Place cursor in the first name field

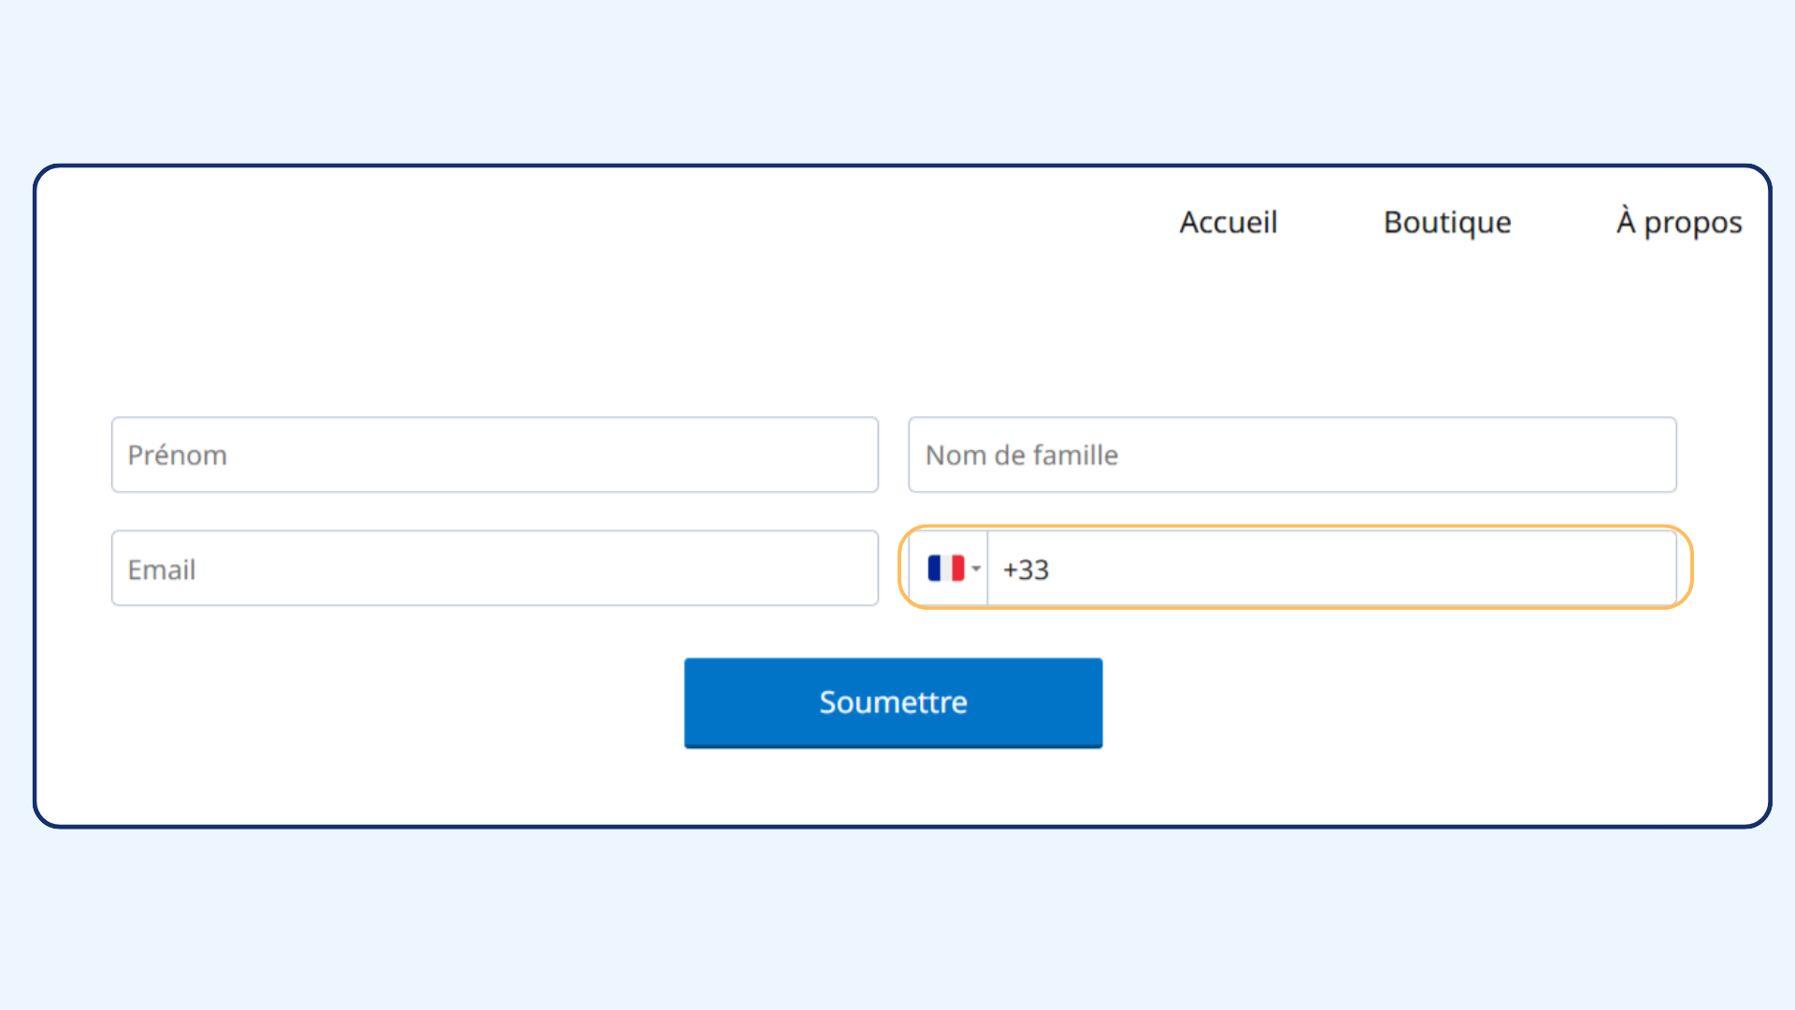click(495, 455)
